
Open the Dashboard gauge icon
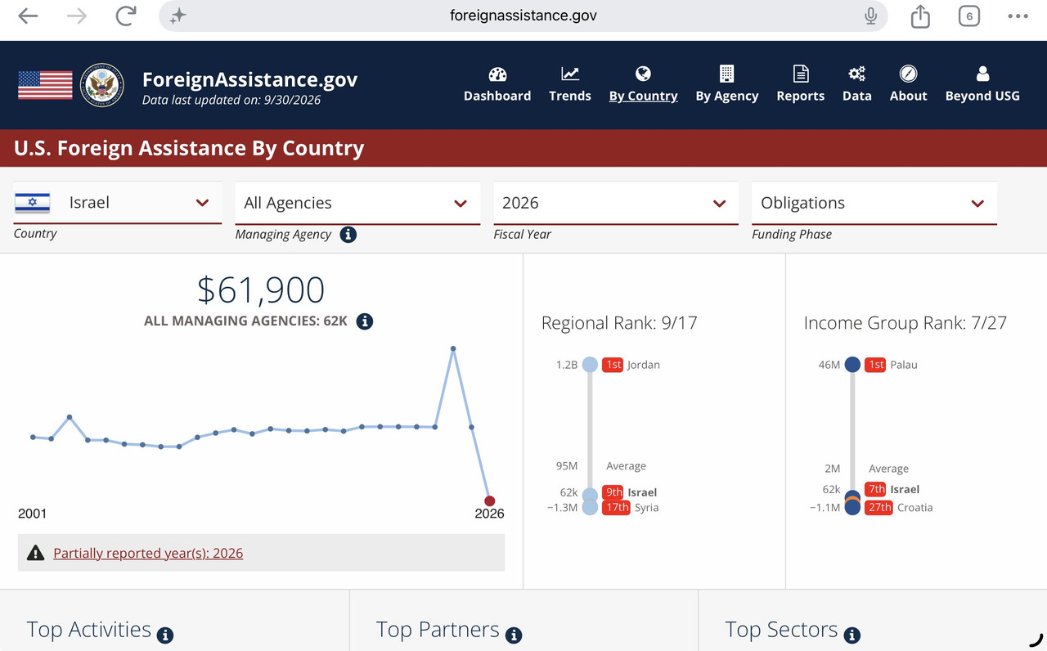coord(497,74)
